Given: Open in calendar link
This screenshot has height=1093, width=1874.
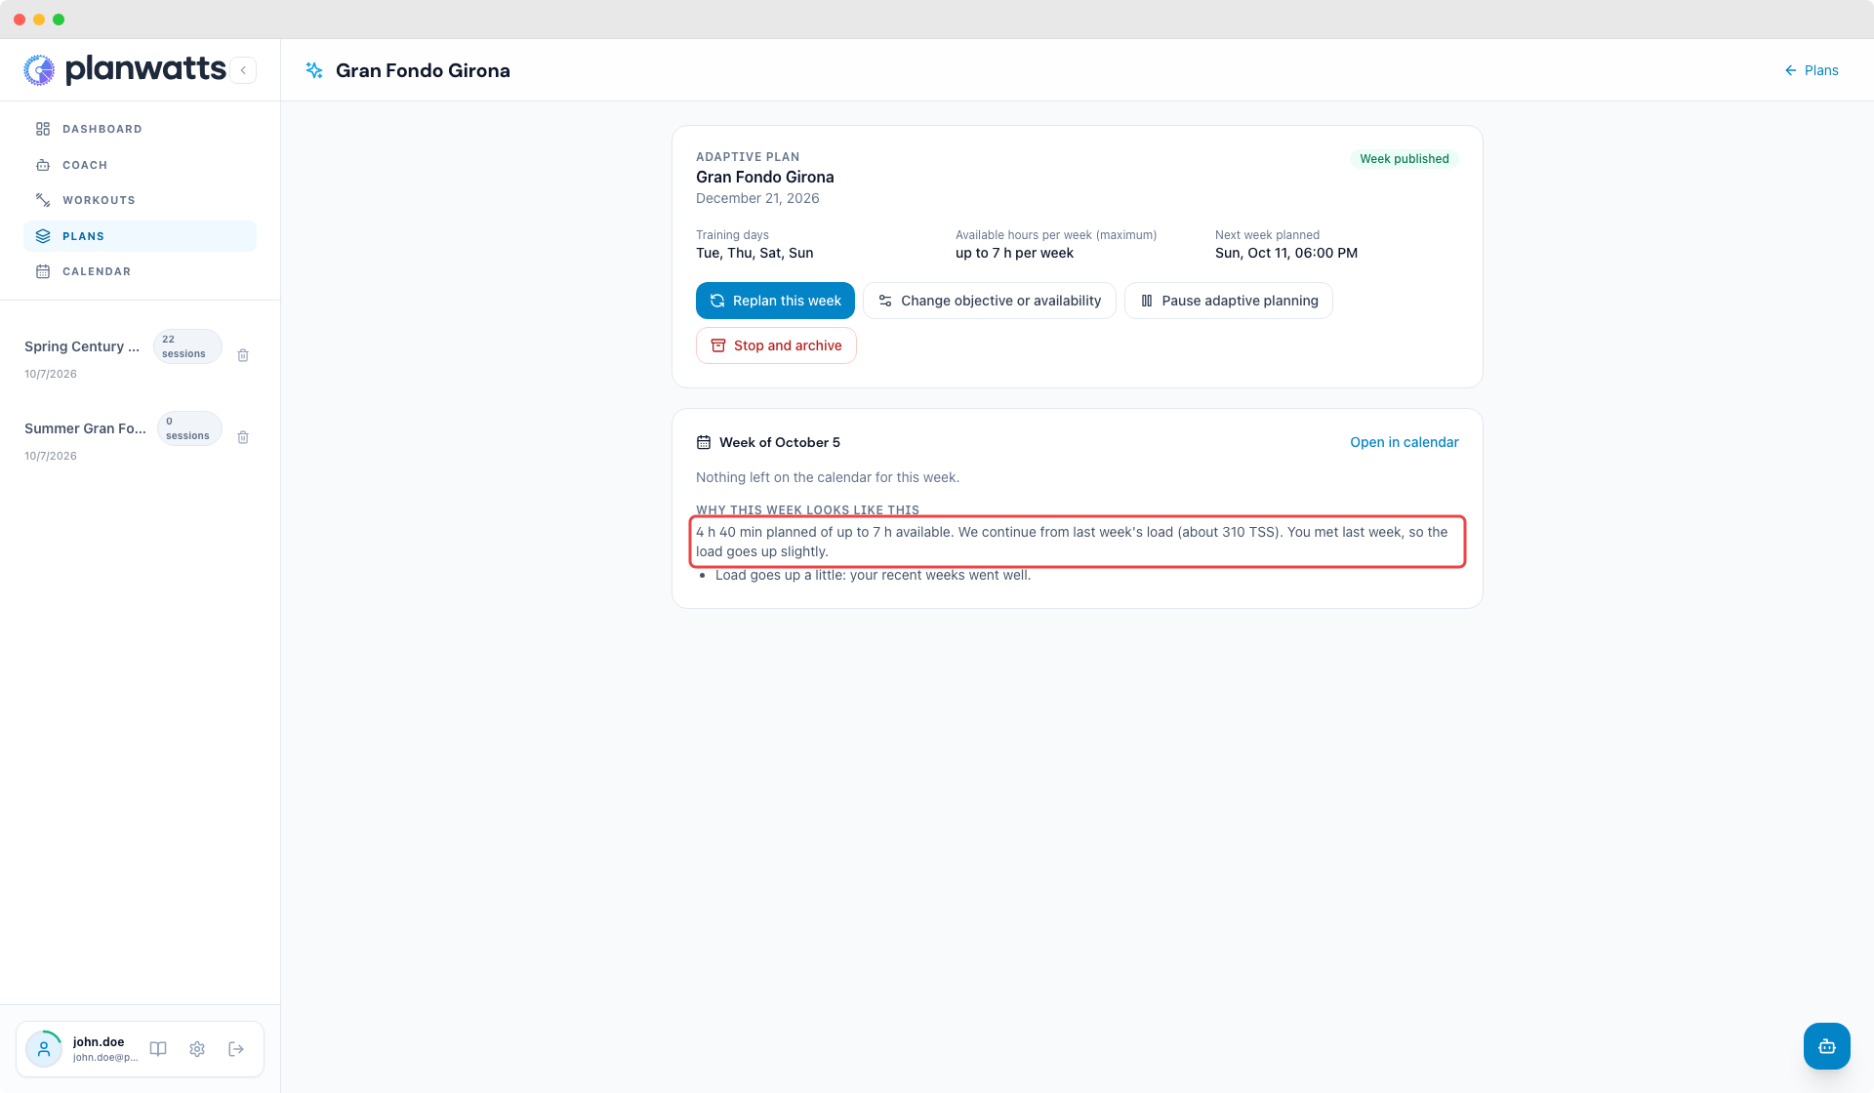Looking at the screenshot, I should (1404, 442).
